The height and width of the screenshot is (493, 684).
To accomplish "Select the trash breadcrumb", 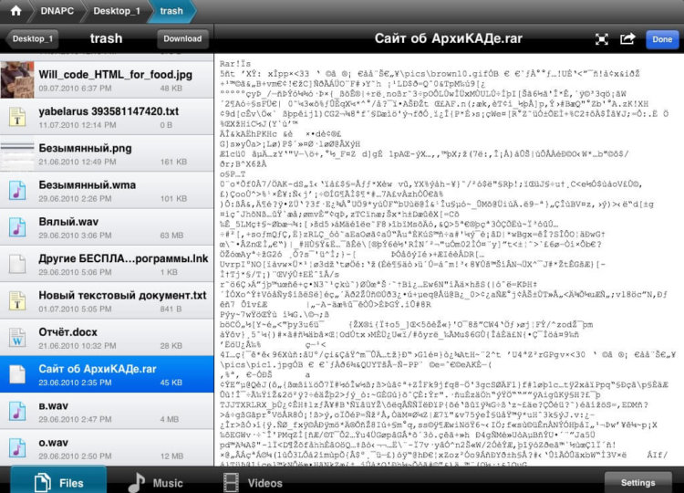I will (x=171, y=11).
